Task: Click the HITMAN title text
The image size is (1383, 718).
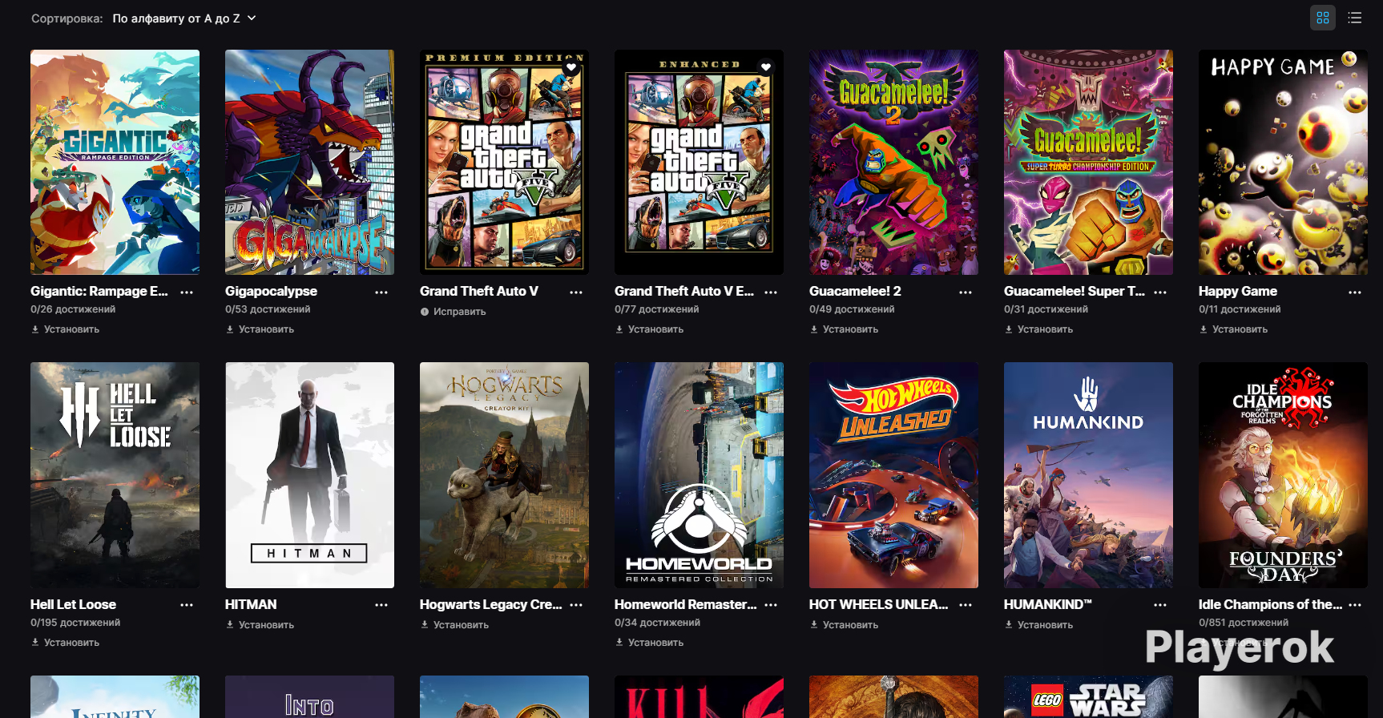Action: [251, 605]
